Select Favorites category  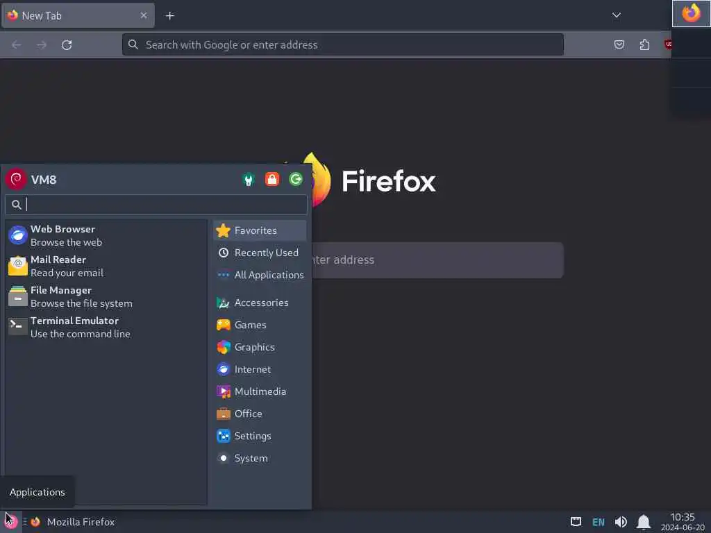pyautogui.click(x=260, y=230)
